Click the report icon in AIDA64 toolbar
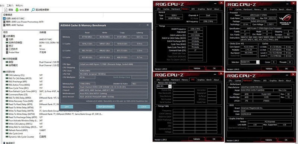Screen dimensions: 298x144 [x=6, y=10]
